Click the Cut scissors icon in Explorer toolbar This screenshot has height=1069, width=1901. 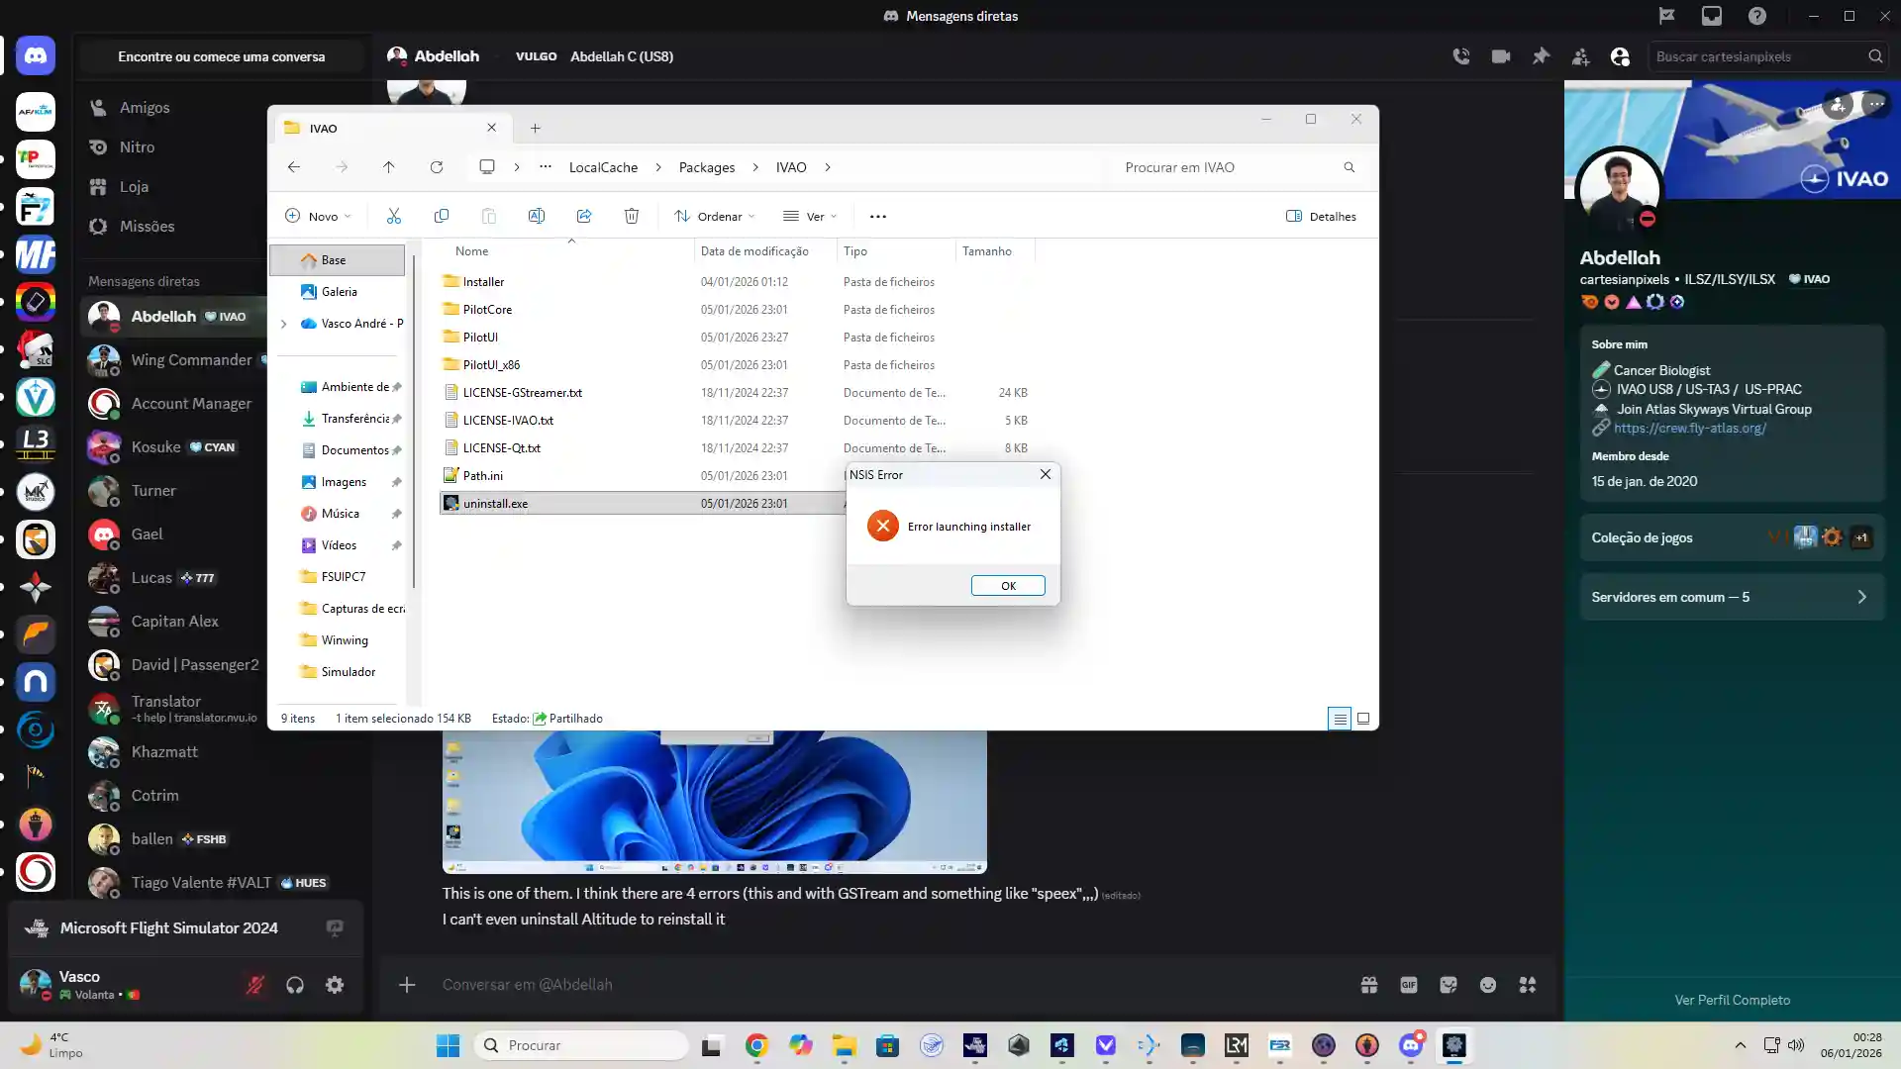coord(394,216)
